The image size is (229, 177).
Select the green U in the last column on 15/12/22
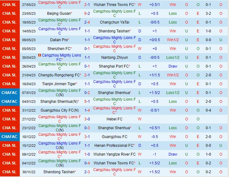221,146
